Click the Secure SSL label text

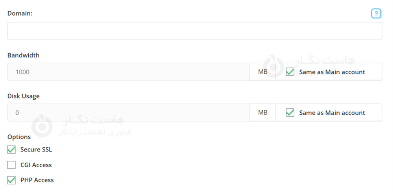pos(36,150)
